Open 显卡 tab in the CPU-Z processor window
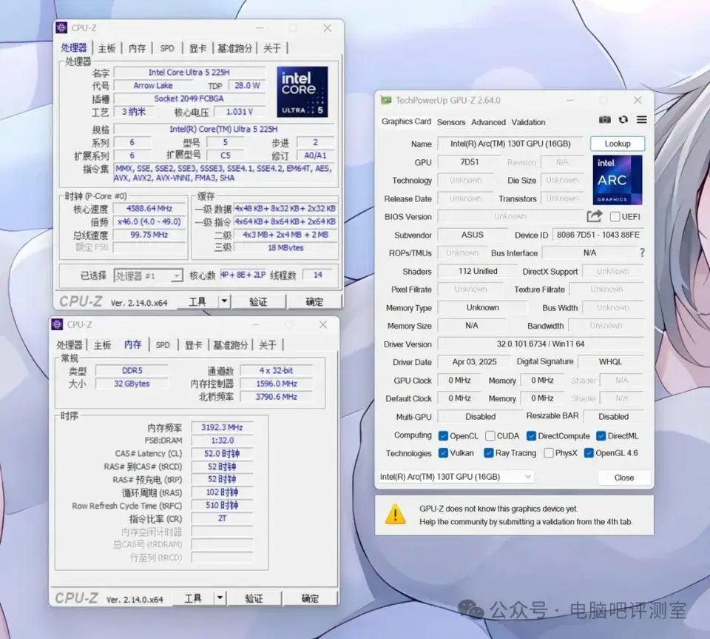The width and height of the screenshot is (710, 639). click(197, 48)
